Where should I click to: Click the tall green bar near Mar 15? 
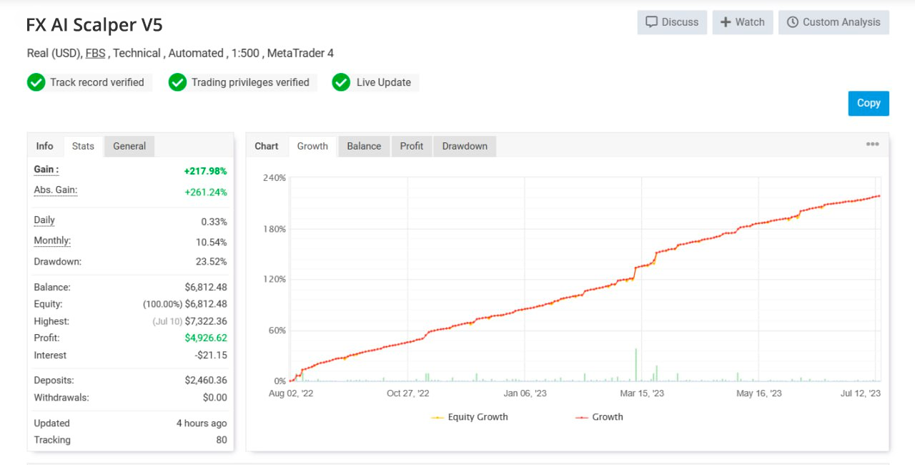(x=635, y=365)
